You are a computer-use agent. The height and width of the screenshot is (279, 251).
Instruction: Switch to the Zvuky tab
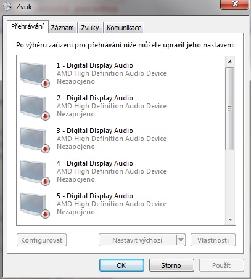tap(90, 28)
